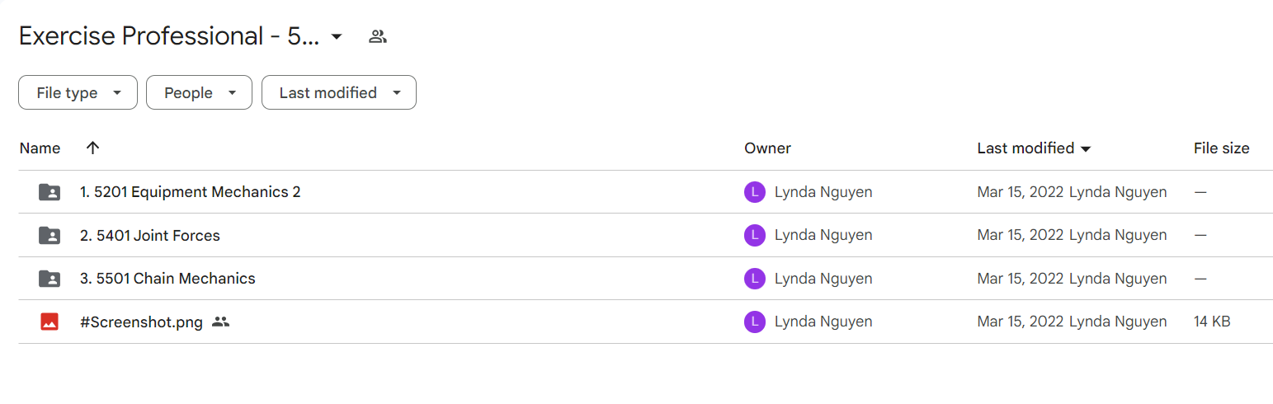Click the shared indicator next to #Screenshot.png

220,322
